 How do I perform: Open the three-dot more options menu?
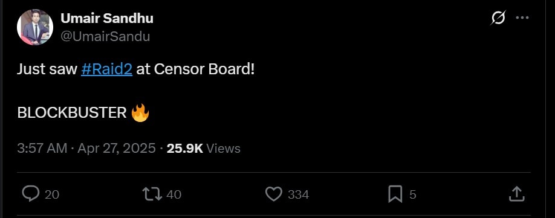pos(522,18)
